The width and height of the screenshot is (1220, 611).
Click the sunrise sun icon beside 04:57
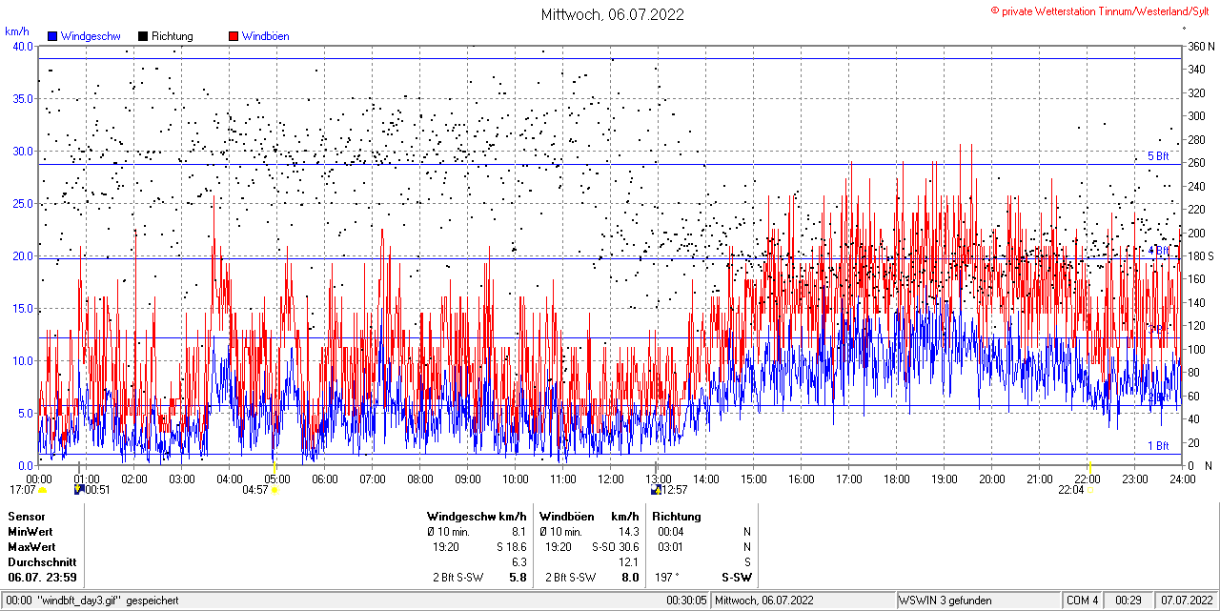275,490
